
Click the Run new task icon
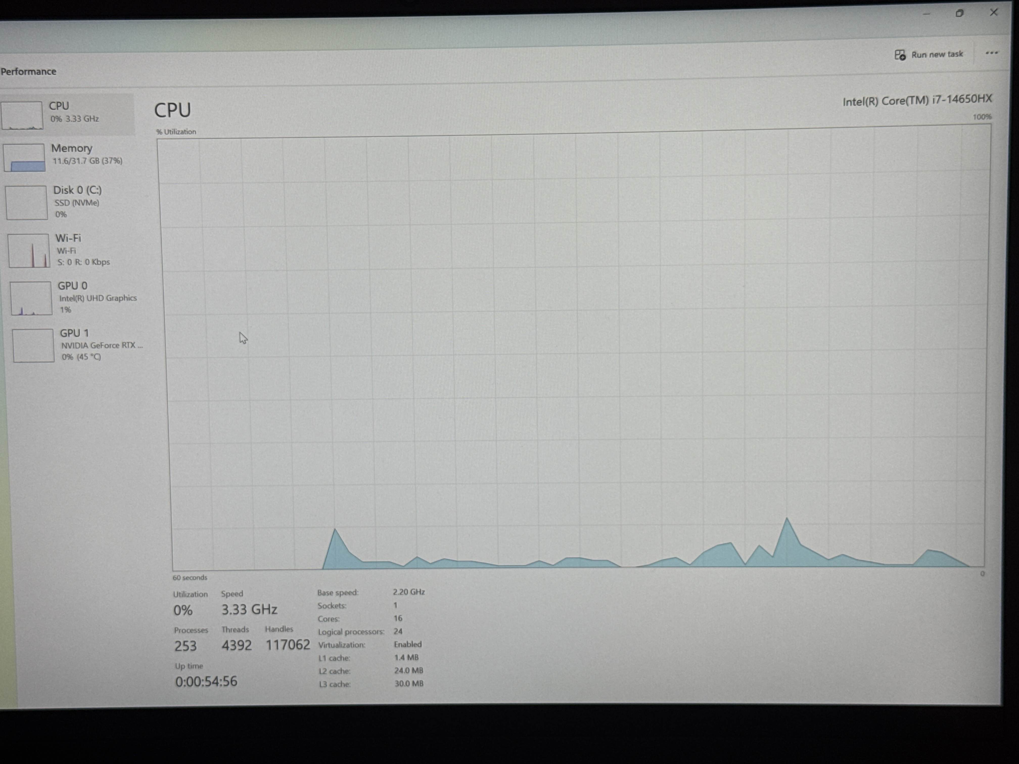pyautogui.click(x=900, y=55)
